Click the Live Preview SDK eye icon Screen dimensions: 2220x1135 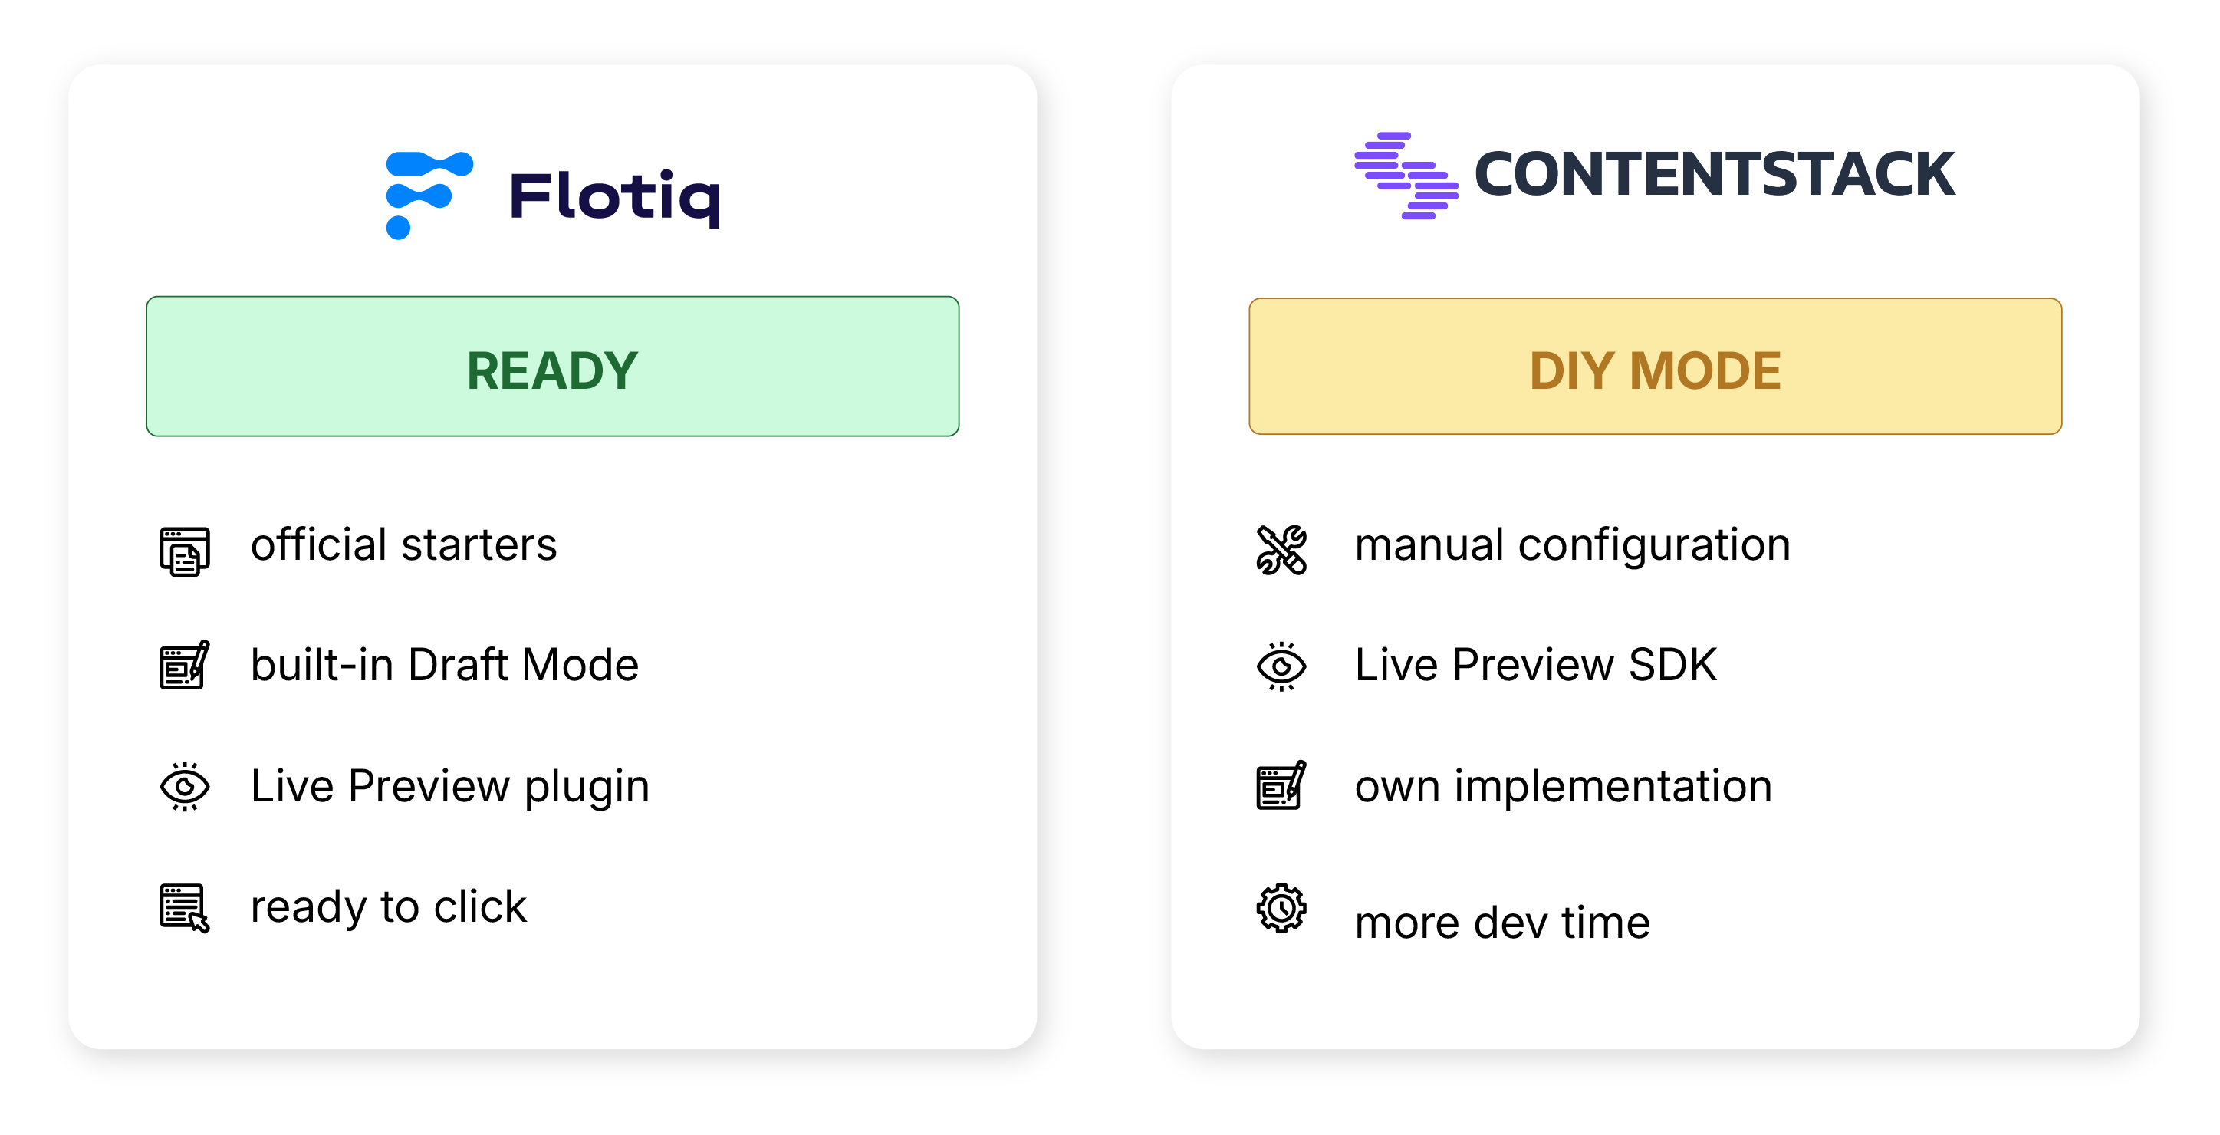1281,666
